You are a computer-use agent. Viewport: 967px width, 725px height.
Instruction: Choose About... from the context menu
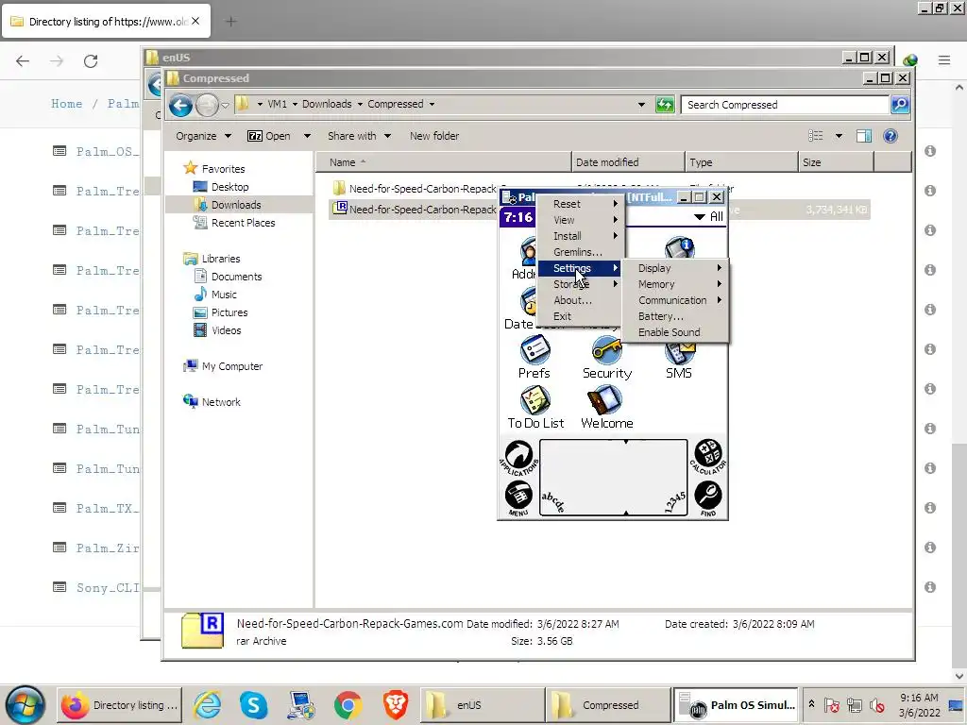[x=581, y=300]
